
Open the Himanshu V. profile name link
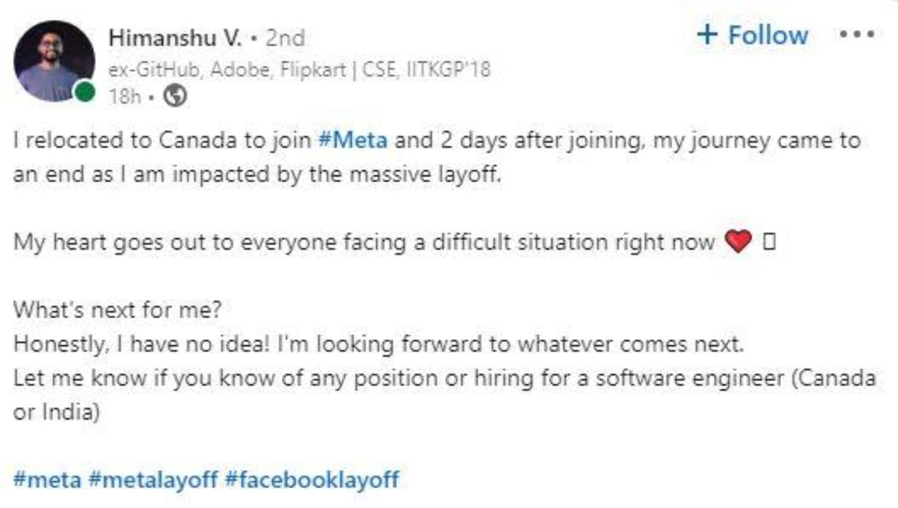175,38
